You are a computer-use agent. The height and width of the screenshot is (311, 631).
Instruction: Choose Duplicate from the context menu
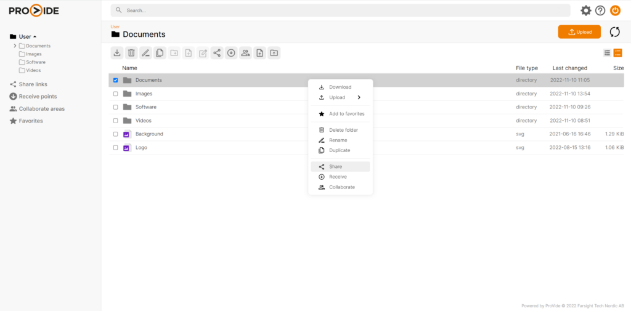340,150
